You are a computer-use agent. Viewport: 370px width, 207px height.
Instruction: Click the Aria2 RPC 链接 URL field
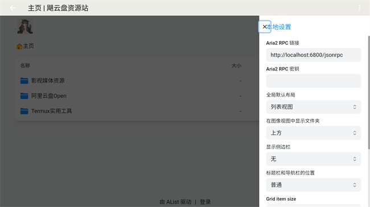pyautogui.click(x=314, y=55)
